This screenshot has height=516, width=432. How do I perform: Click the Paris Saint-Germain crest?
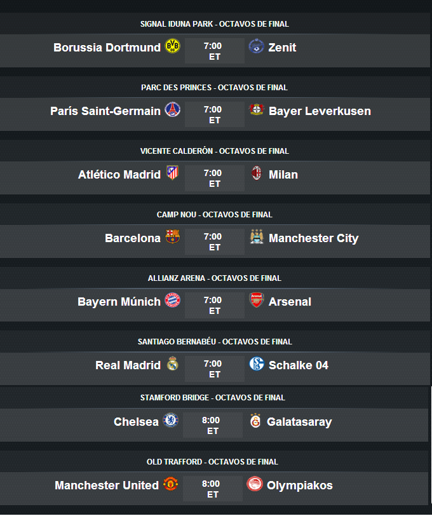tap(172, 109)
